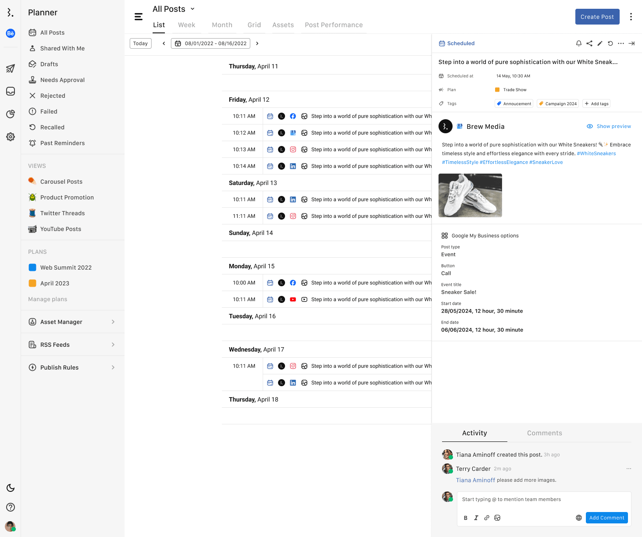The height and width of the screenshot is (537, 642).
Task: Open the inbox icon in left rail
Action: 11,91
